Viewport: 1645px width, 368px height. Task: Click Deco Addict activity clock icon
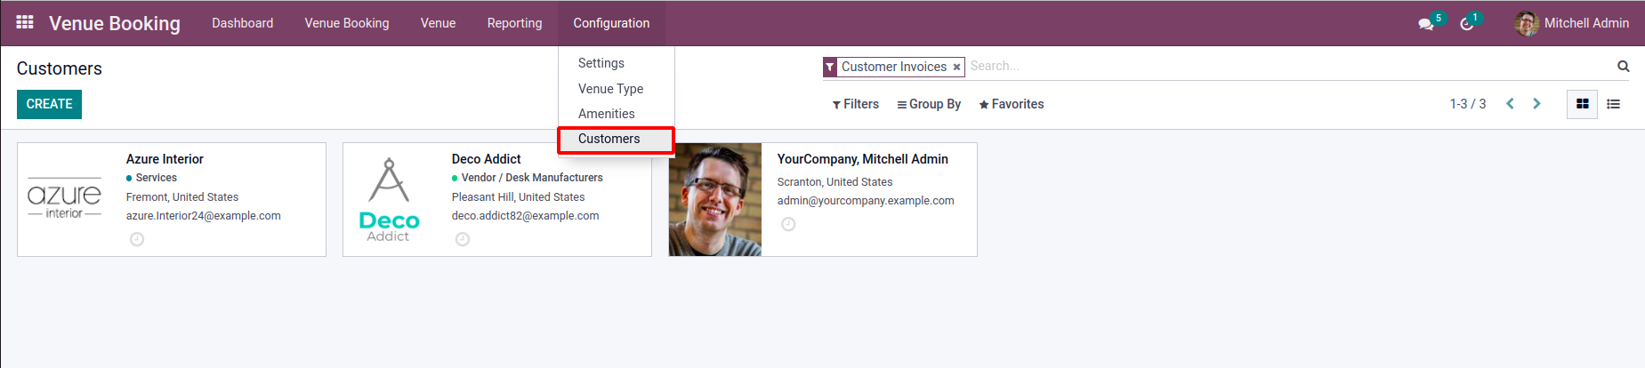pyautogui.click(x=463, y=239)
